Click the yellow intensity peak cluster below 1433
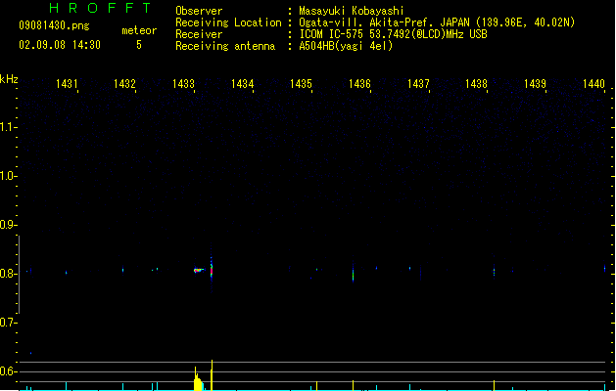The height and width of the screenshot is (391, 616). pyautogui.click(x=199, y=380)
